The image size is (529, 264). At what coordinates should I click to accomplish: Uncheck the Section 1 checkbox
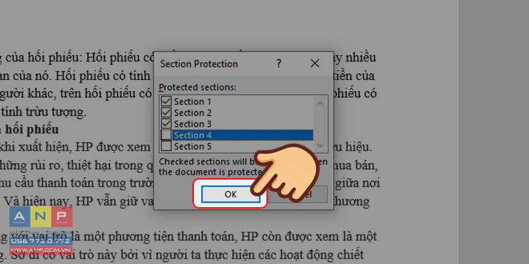[x=167, y=102]
